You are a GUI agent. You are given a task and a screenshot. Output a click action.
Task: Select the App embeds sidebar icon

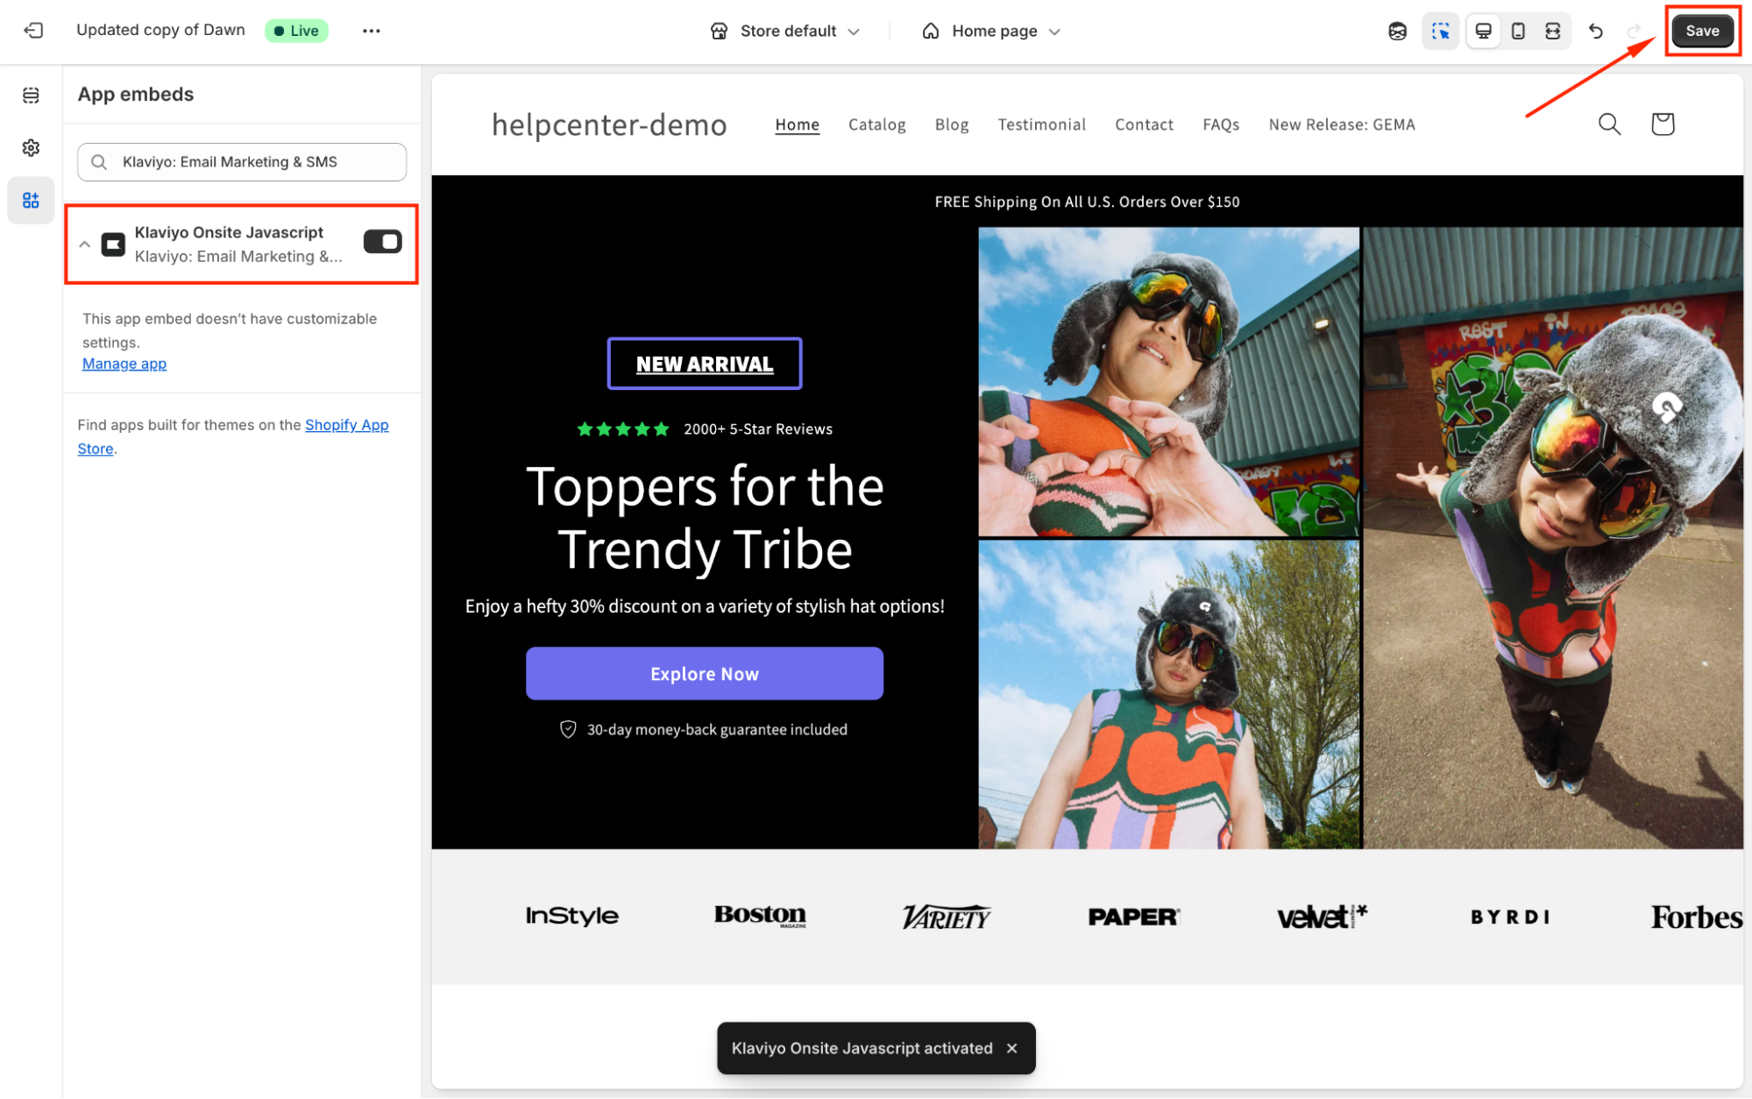(x=31, y=201)
